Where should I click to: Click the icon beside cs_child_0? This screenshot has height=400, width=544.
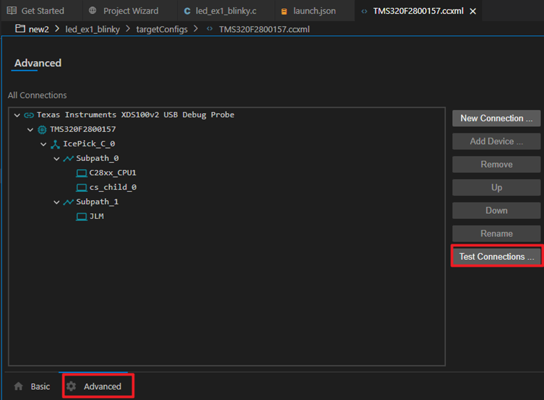[82, 187]
